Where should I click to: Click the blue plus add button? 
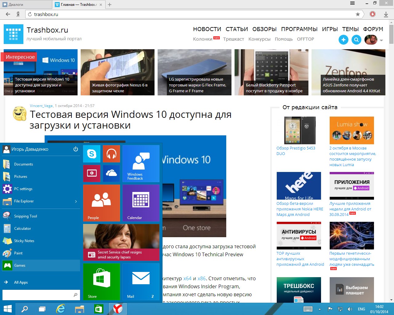coord(344,40)
